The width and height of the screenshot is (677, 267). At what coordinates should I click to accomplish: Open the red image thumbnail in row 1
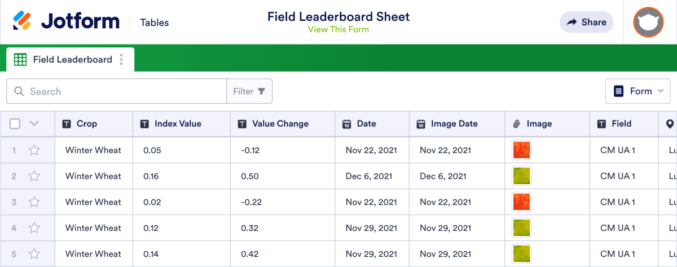[521, 150]
